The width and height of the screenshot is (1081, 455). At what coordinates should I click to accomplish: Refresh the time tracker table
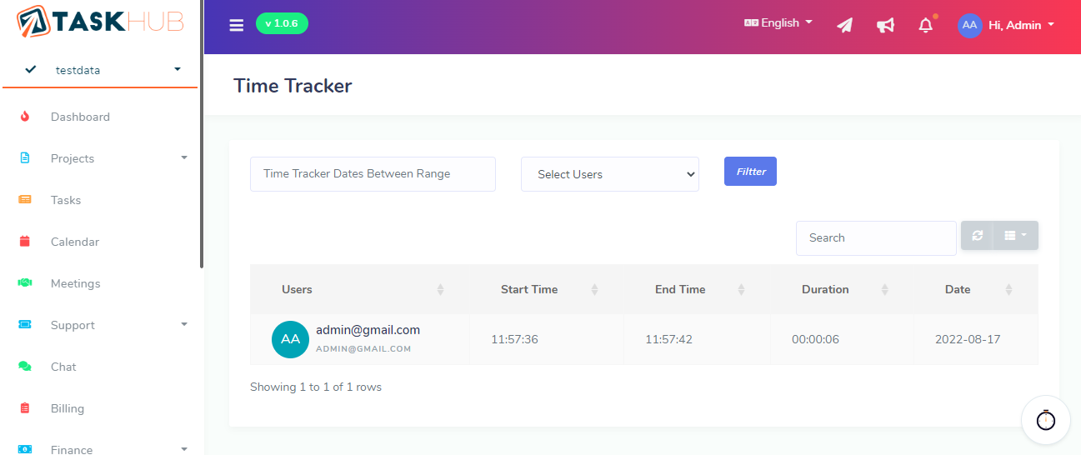tap(977, 236)
